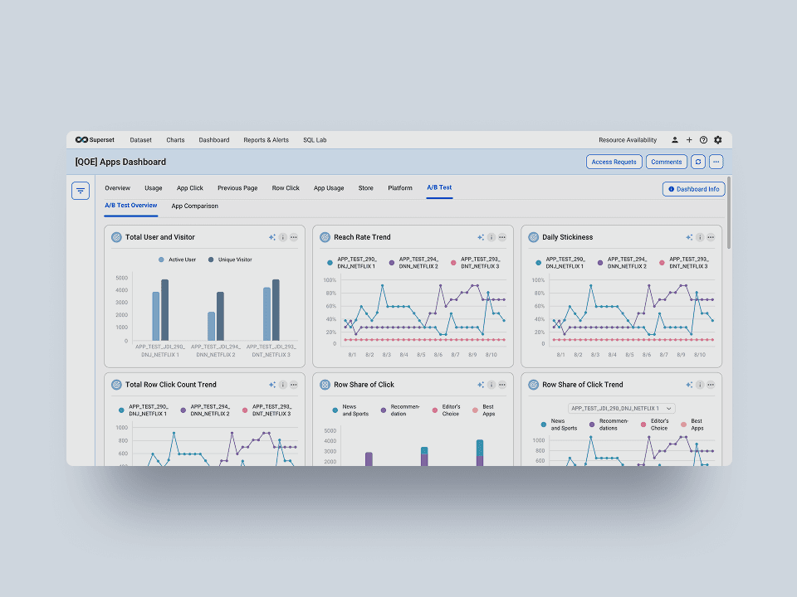Click sparkle icon on Row Share of Click Trend

point(689,385)
